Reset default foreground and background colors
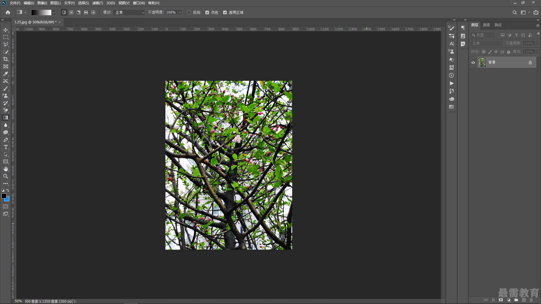This screenshot has width=541, height=304. (x=3, y=190)
